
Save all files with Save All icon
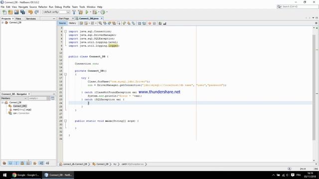[x=22, y=12]
